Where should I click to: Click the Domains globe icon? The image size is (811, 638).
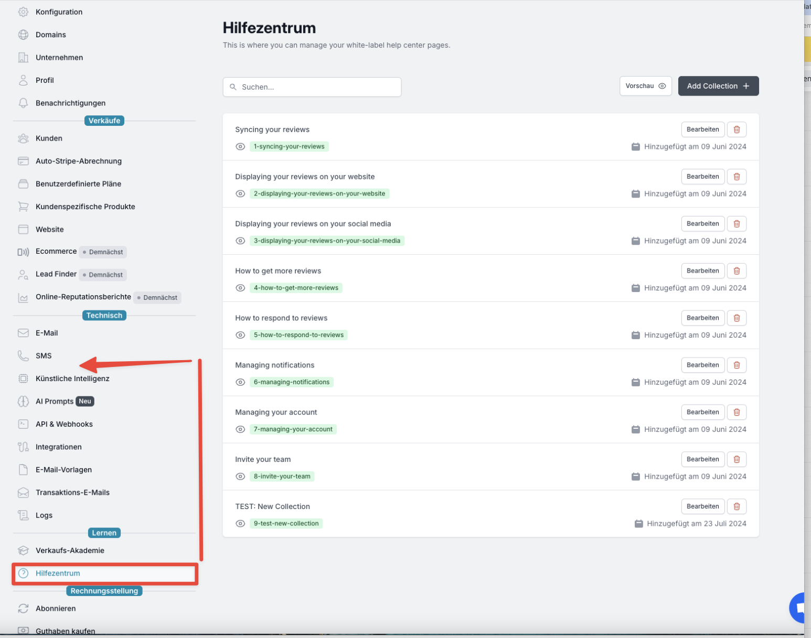click(23, 35)
